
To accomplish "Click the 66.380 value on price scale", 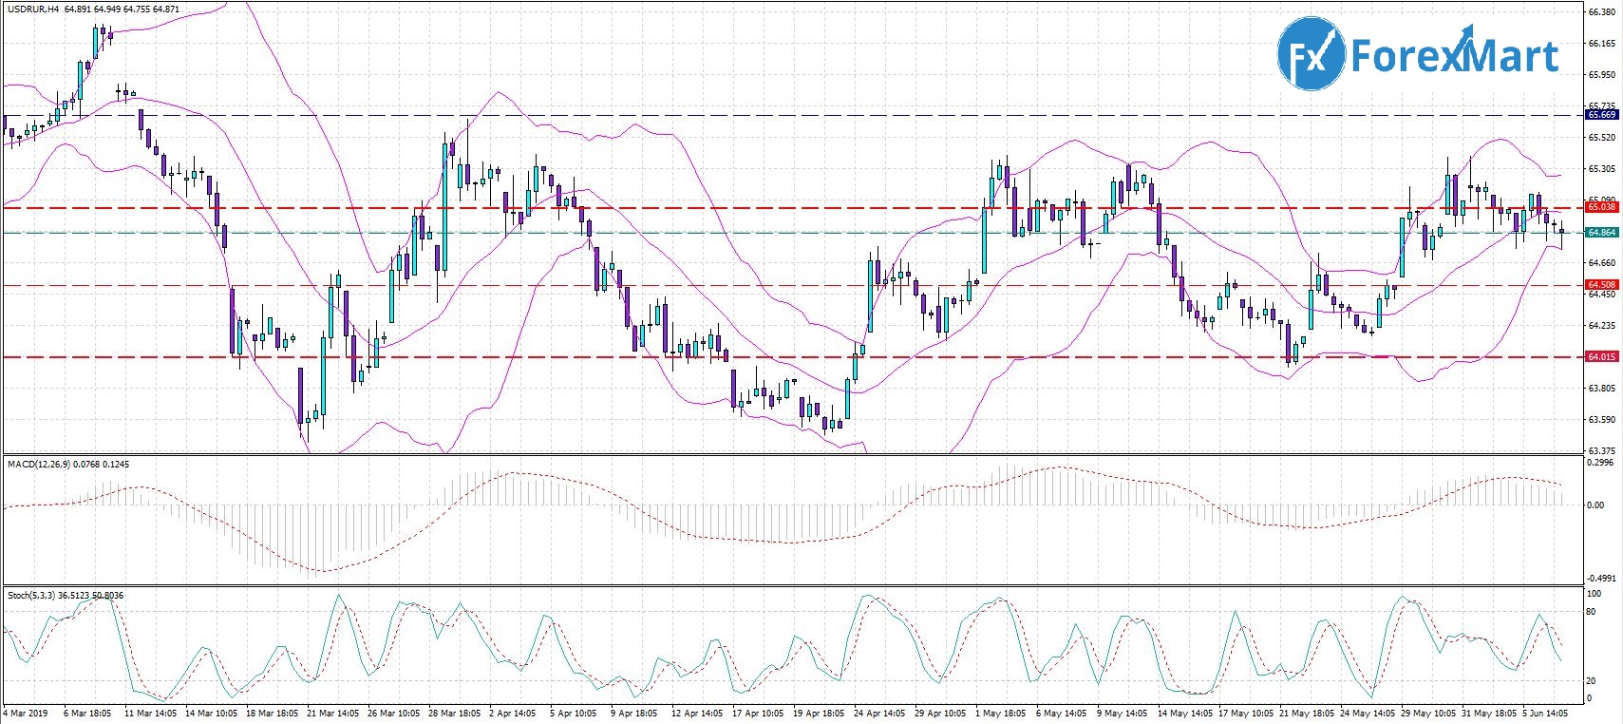I will pyautogui.click(x=1601, y=12).
